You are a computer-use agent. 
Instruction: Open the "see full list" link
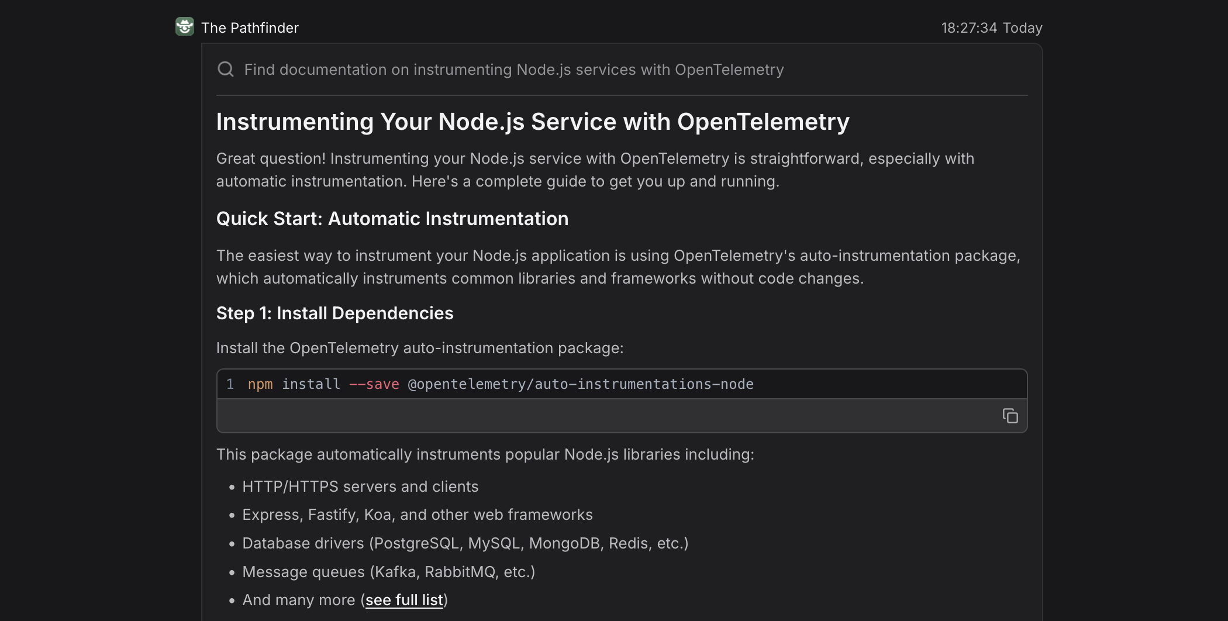click(404, 600)
